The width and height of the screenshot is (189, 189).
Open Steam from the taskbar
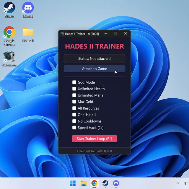(x=105, y=183)
